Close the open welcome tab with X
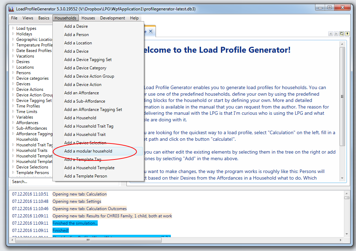Viewport: 356px width, 251px height. click(150, 31)
